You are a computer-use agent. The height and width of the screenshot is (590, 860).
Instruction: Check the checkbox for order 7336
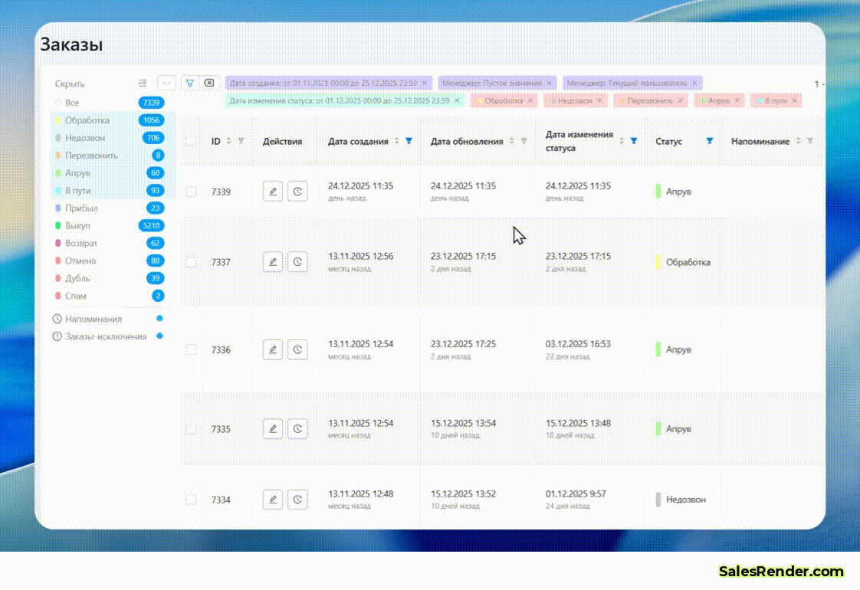(190, 349)
